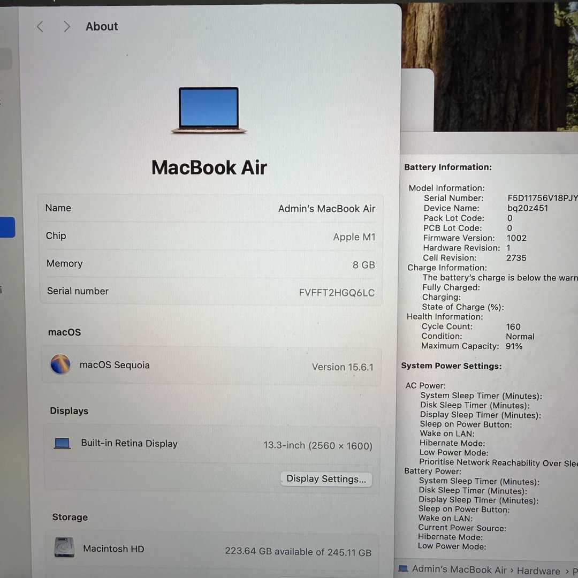Click the Displays section heading
578x578 pixels.
coord(69,410)
